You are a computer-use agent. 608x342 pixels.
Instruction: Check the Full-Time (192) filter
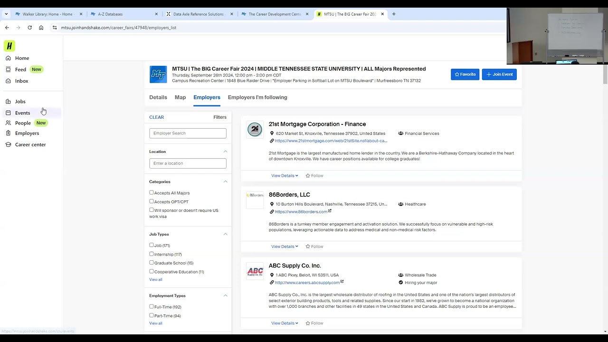[x=152, y=307]
